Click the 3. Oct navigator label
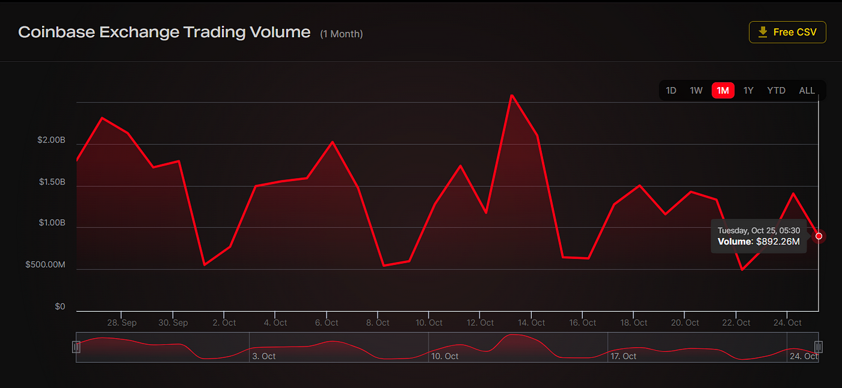842x388 pixels. point(264,356)
